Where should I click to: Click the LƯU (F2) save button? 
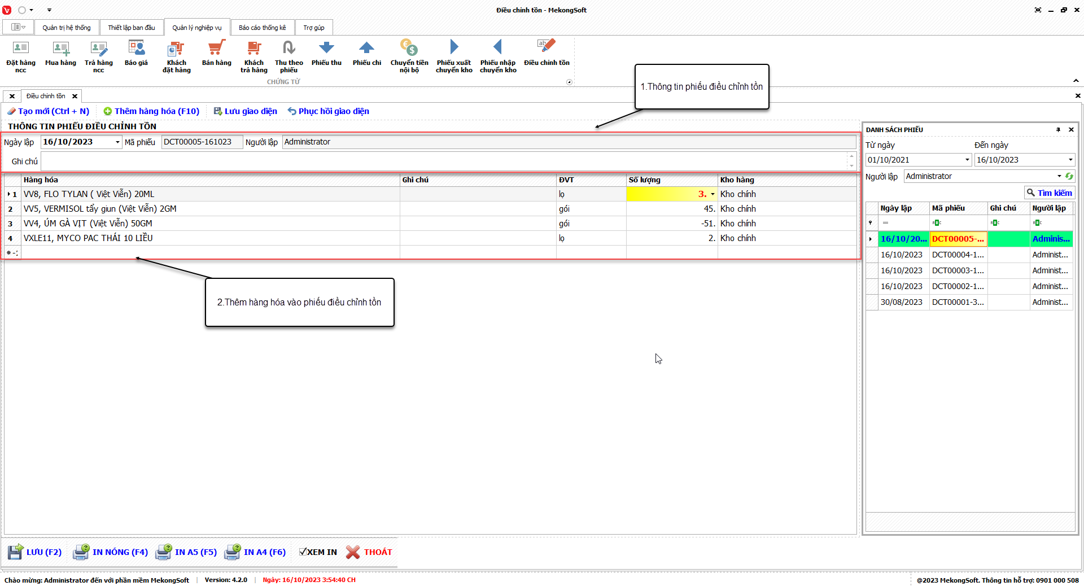35,552
